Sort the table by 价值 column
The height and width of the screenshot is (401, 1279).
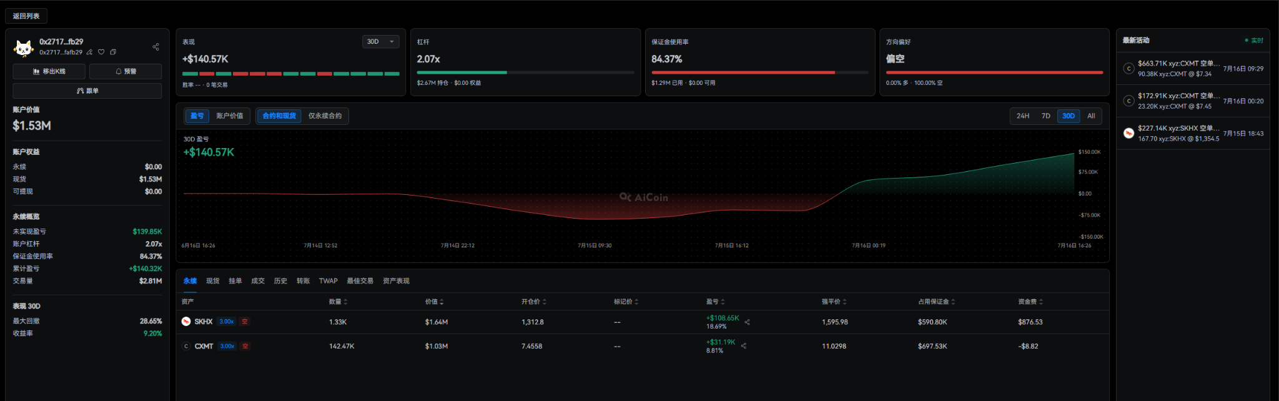pyautogui.click(x=435, y=302)
